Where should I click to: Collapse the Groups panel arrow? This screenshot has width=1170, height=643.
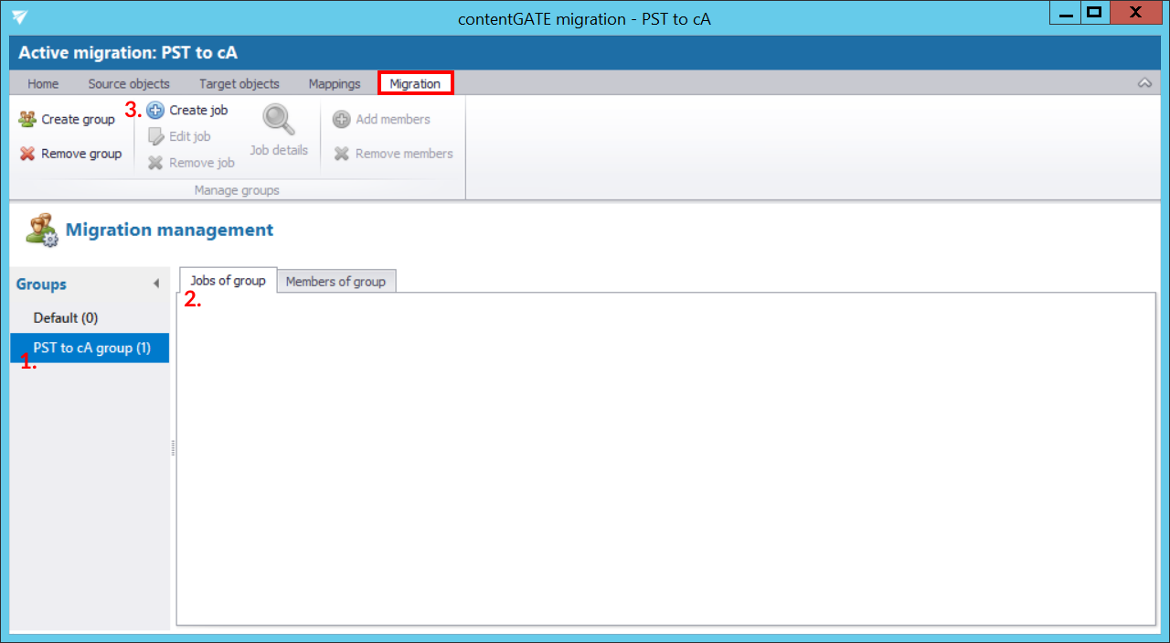[x=156, y=284]
